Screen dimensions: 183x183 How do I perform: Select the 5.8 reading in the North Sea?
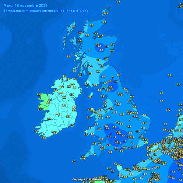tap(170, 75)
